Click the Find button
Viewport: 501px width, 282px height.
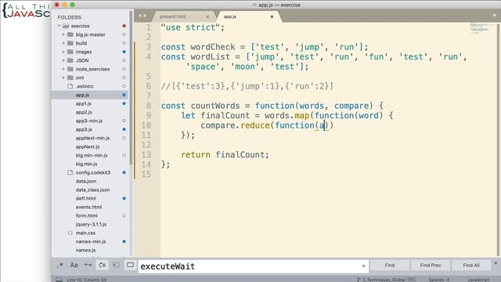click(x=390, y=266)
